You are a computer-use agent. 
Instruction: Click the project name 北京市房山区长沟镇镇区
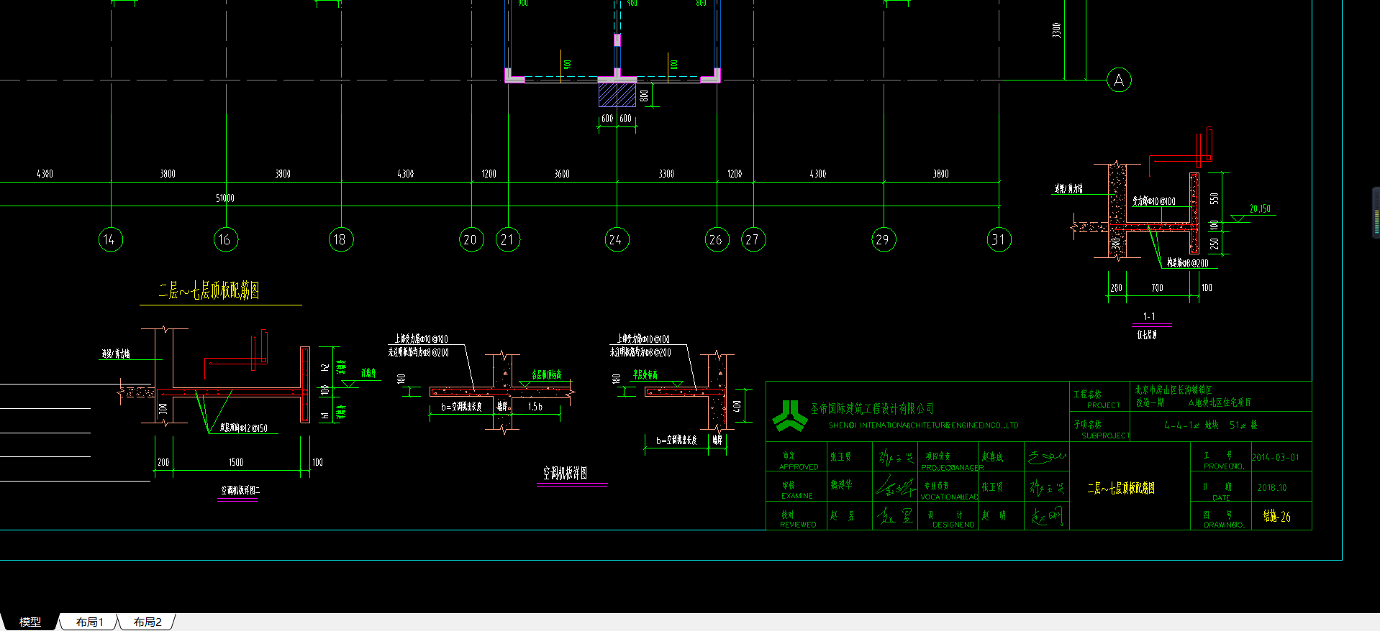[1174, 390]
